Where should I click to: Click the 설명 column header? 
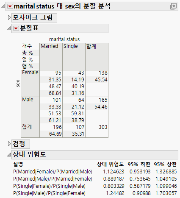[x=18, y=164]
